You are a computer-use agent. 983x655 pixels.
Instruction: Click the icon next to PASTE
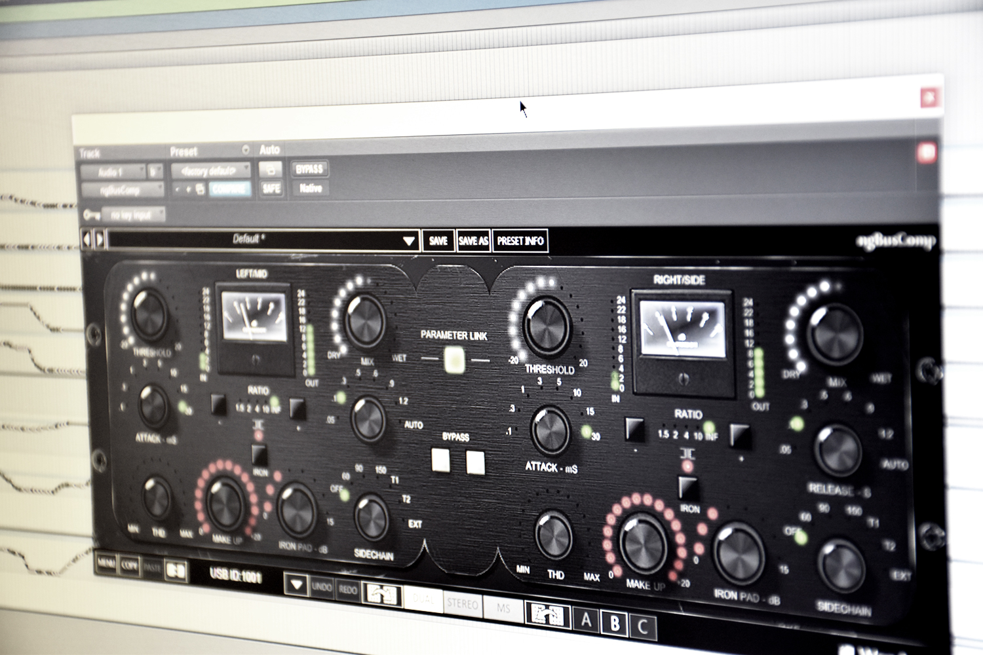175,571
